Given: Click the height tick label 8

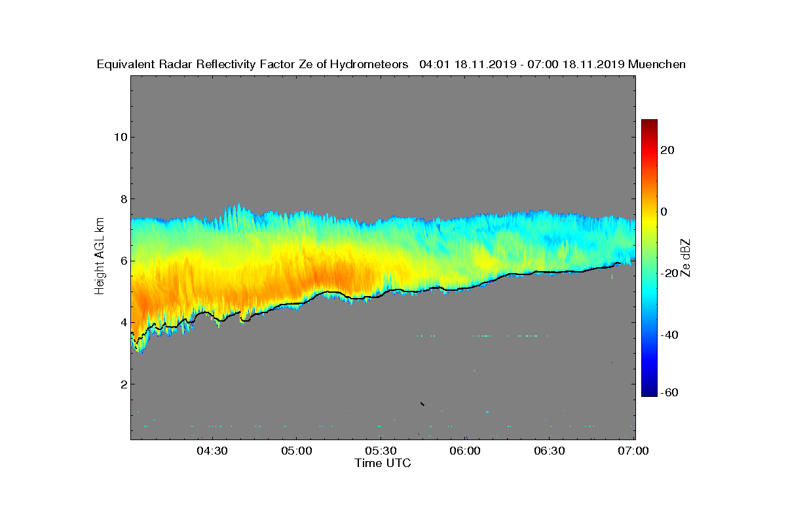Looking at the screenshot, I should pyautogui.click(x=123, y=199).
